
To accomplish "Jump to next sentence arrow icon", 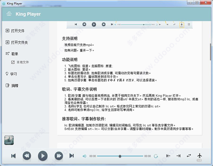I will pos(179,156).
